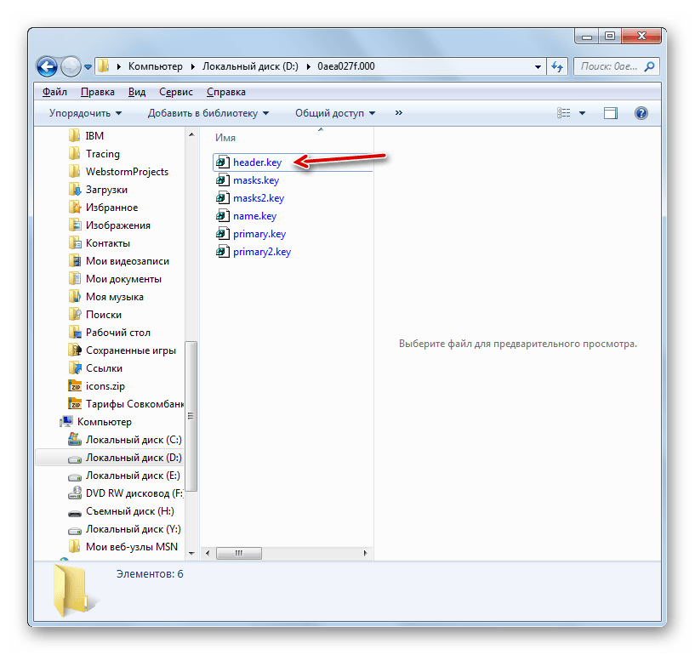Image resolution: width=695 pixels, height=655 pixels.
Task: Click the Help question mark icon
Action: 641,113
